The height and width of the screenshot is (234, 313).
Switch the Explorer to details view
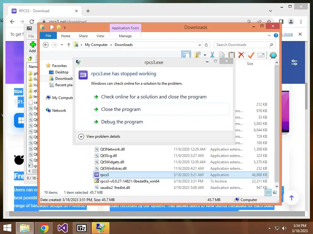(268, 192)
